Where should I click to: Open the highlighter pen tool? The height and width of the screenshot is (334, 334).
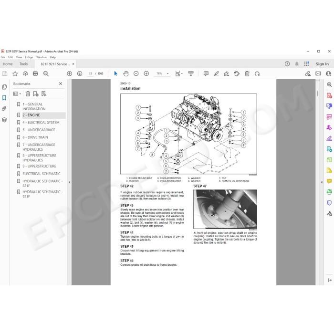point(216,73)
